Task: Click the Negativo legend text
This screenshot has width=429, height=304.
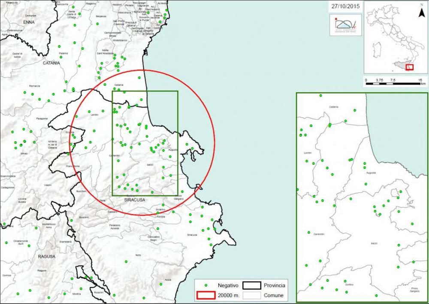Action: (228, 285)
